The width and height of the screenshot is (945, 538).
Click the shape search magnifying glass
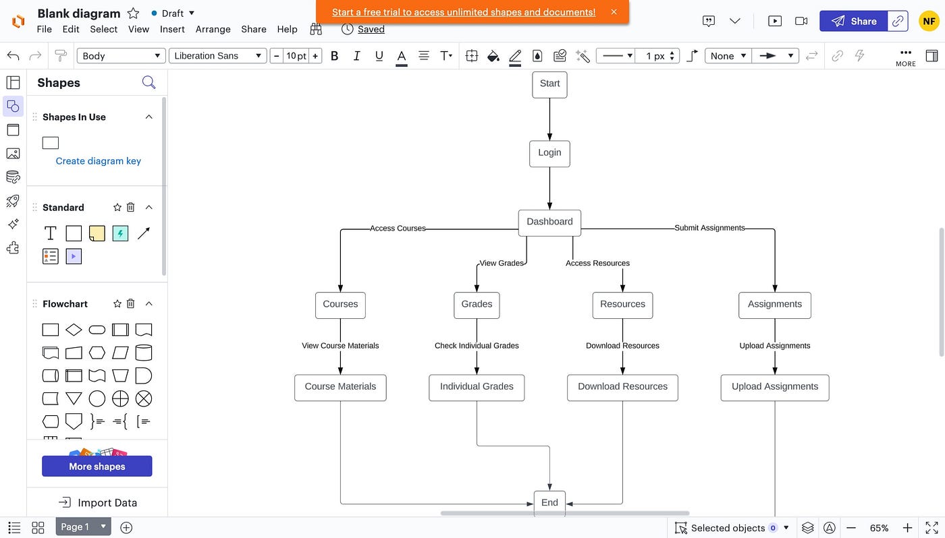(148, 82)
